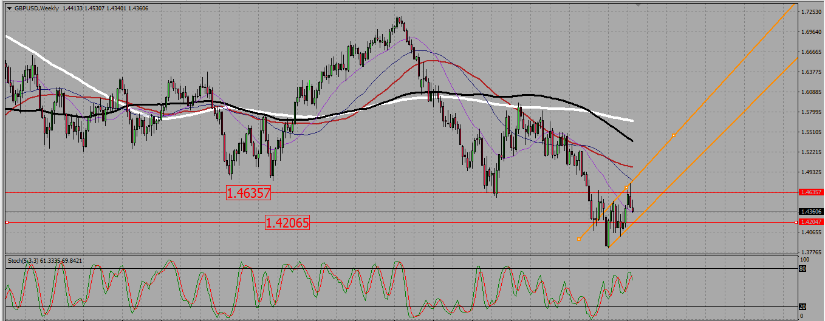Click the 20 level label in Stochastic window
This screenshot has width=825, height=321.
click(x=802, y=307)
